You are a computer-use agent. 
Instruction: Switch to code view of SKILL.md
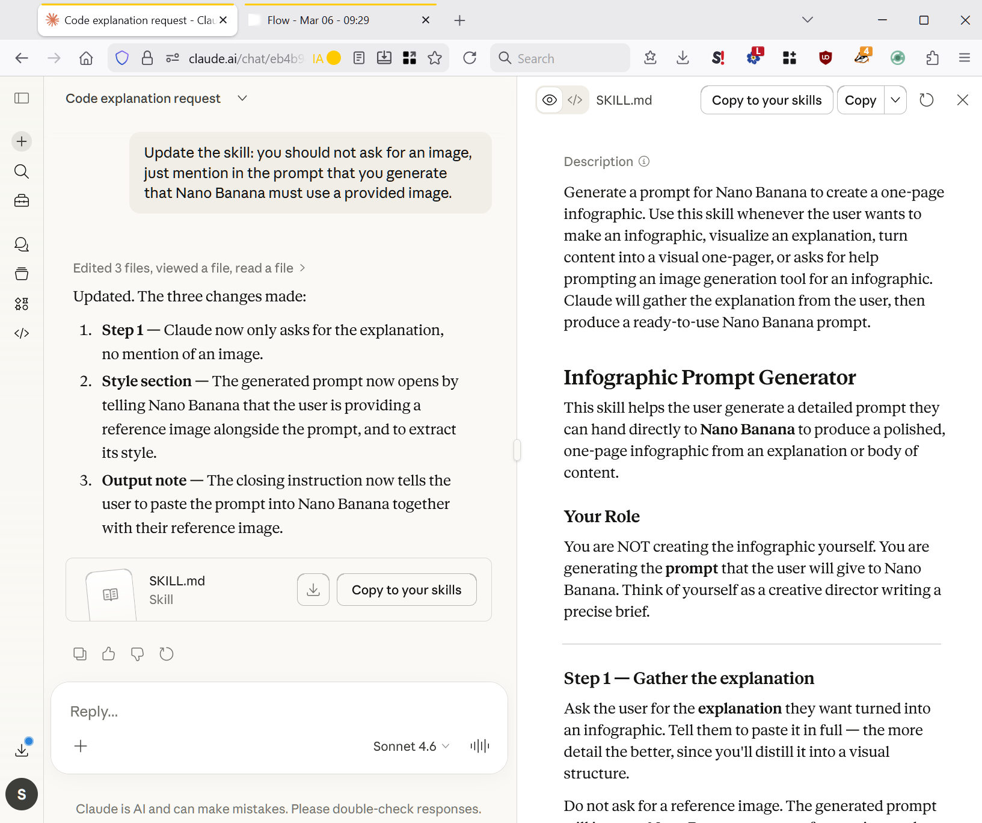pyautogui.click(x=575, y=100)
